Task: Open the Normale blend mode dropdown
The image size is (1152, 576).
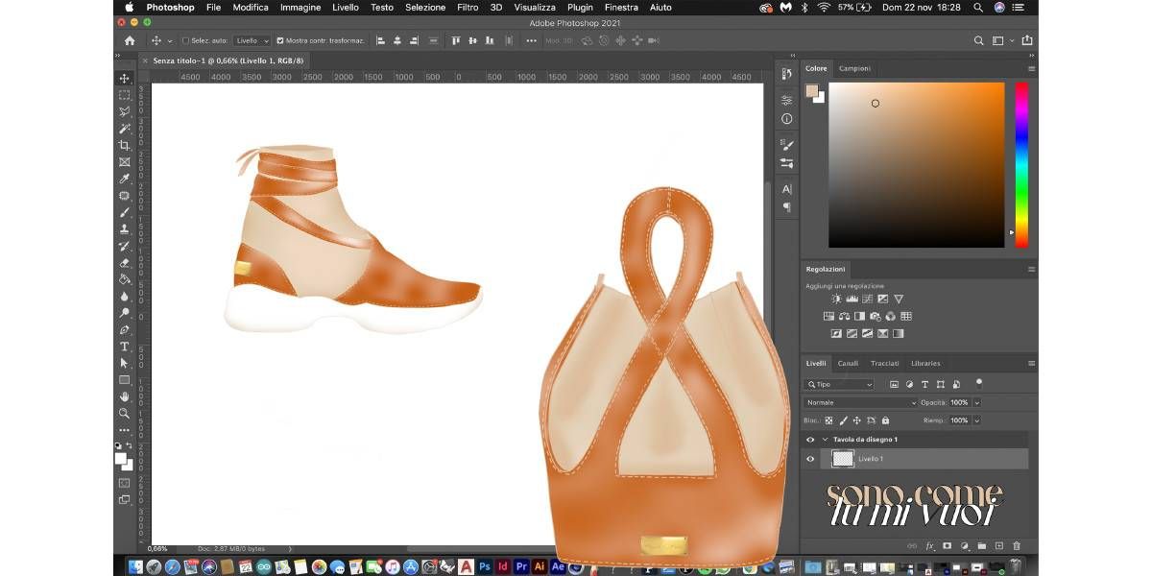Action: (x=859, y=402)
